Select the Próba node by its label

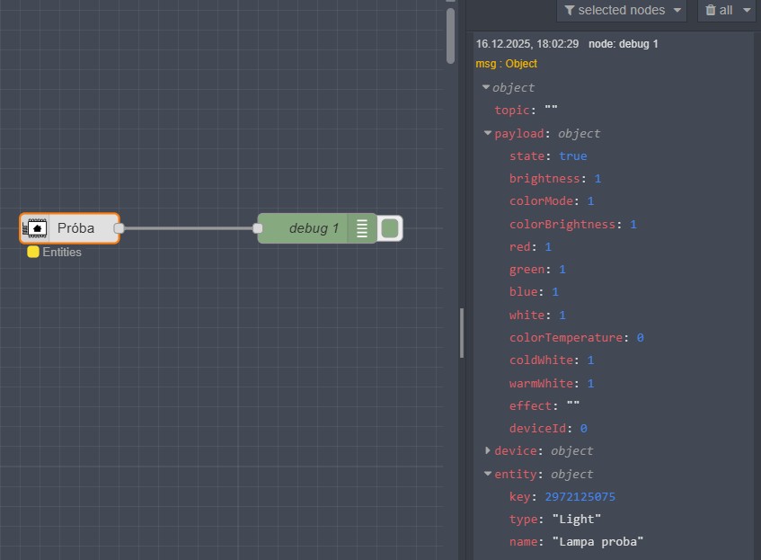[x=75, y=228]
